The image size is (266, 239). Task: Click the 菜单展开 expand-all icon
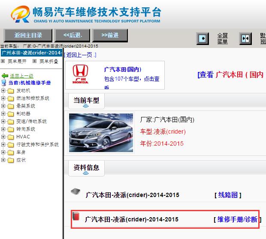(3, 61)
